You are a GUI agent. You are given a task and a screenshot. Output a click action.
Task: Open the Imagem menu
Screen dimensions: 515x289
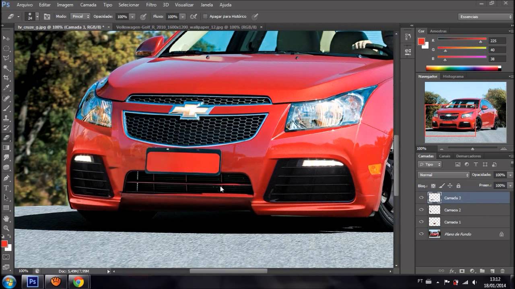(65, 5)
